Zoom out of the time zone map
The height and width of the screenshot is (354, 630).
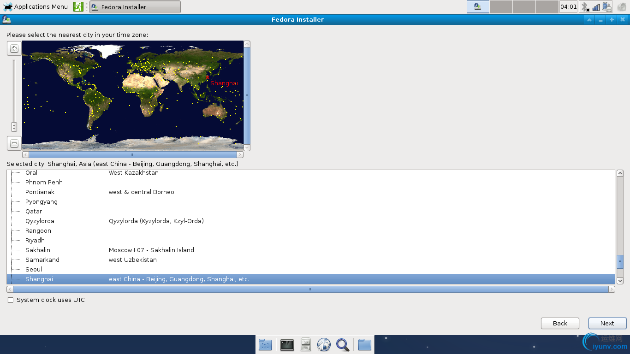click(14, 143)
